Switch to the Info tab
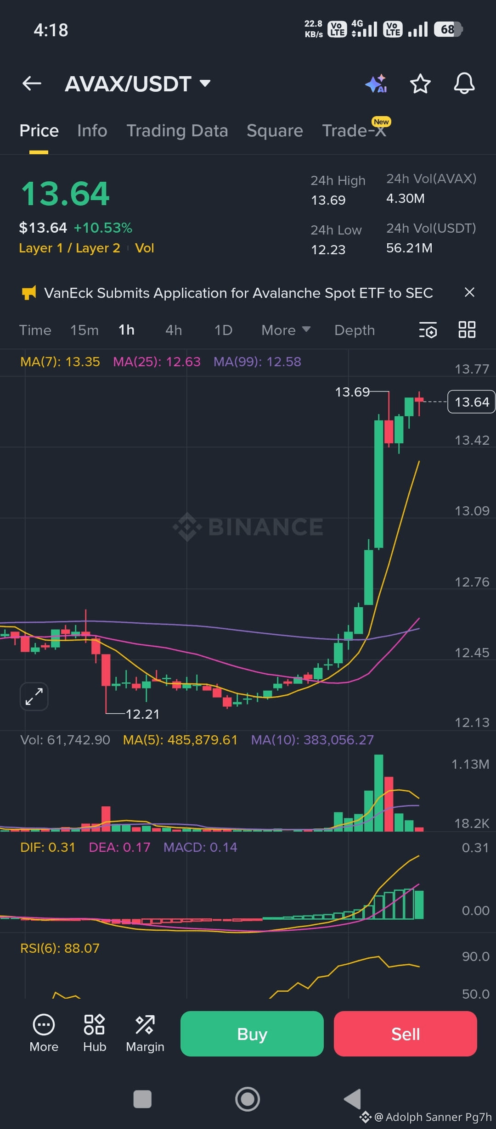This screenshot has height=1129, width=496. click(92, 131)
